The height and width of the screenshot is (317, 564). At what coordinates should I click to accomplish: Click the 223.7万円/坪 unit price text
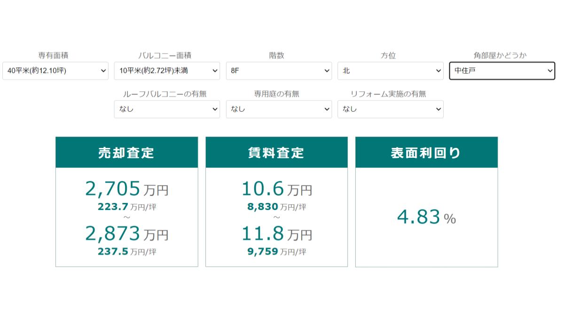[126, 207]
